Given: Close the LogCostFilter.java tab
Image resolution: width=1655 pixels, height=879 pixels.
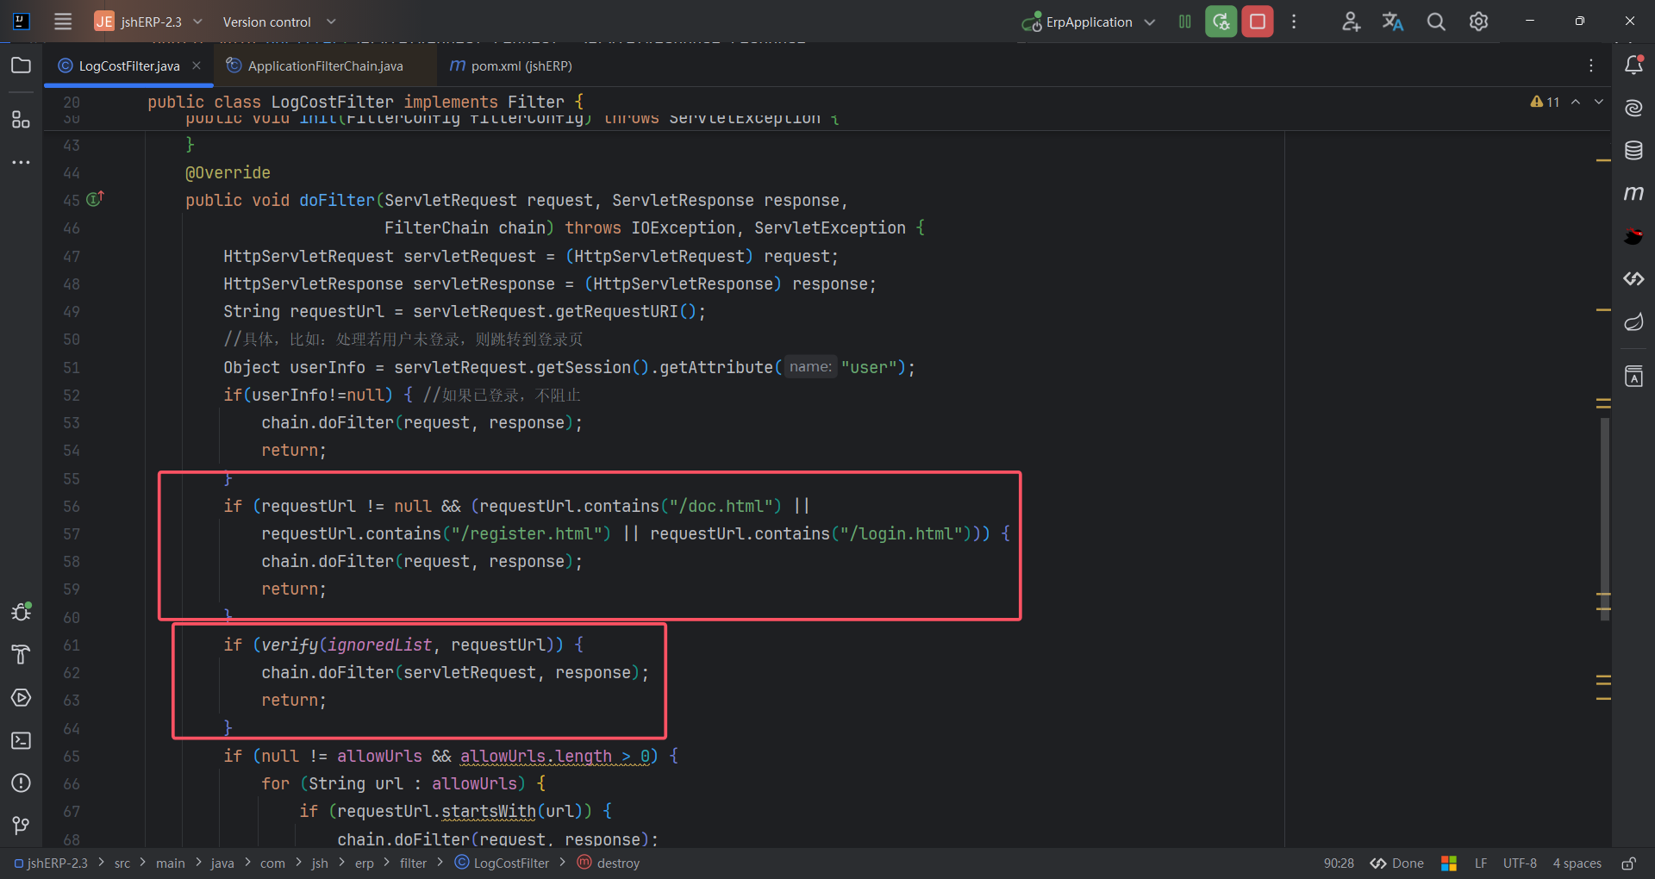Looking at the screenshot, I should (x=197, y=65).
